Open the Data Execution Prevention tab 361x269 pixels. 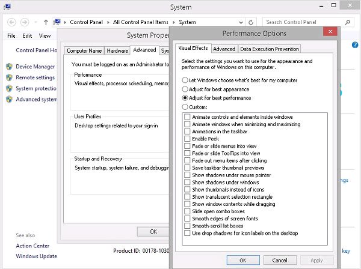coord(270,49)
